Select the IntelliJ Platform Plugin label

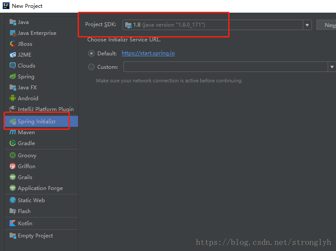46,109
